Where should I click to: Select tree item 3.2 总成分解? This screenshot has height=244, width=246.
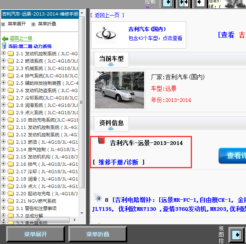[29, 216]
